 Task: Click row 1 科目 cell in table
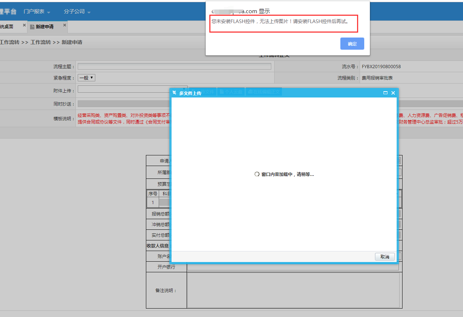(165, 202)
